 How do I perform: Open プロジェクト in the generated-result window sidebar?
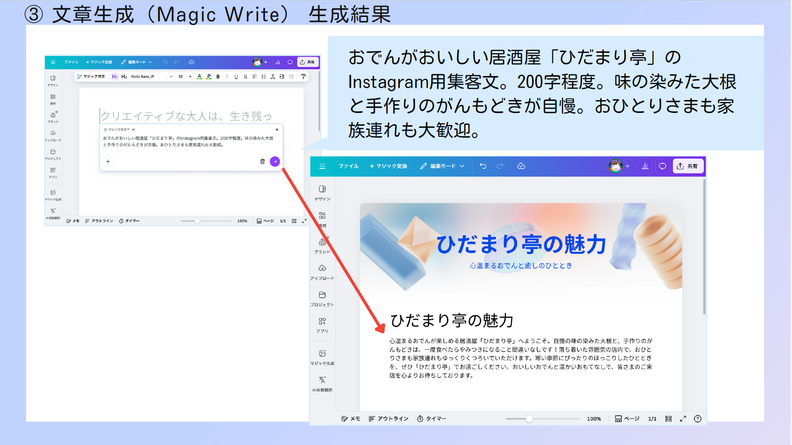pos(322,299)
